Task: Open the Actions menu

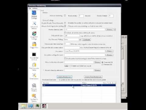Action: pyautogui.click(x=35, y=8)
